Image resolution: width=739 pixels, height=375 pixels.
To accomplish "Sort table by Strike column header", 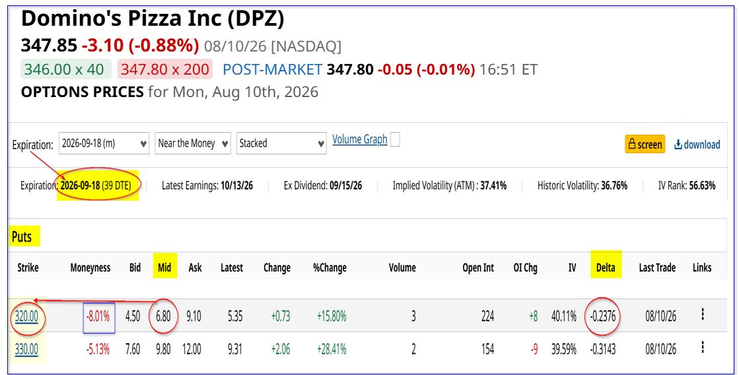I will tap(28, 267).
